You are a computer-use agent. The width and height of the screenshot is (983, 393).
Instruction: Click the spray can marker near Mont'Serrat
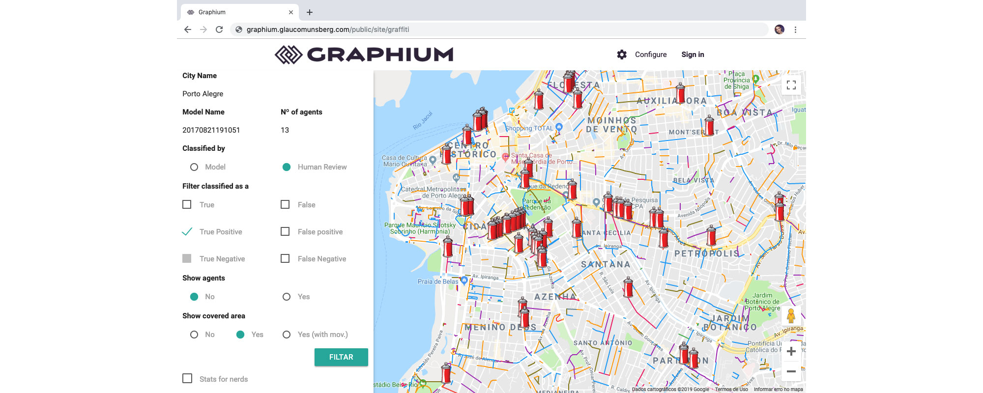coord(709,125)
